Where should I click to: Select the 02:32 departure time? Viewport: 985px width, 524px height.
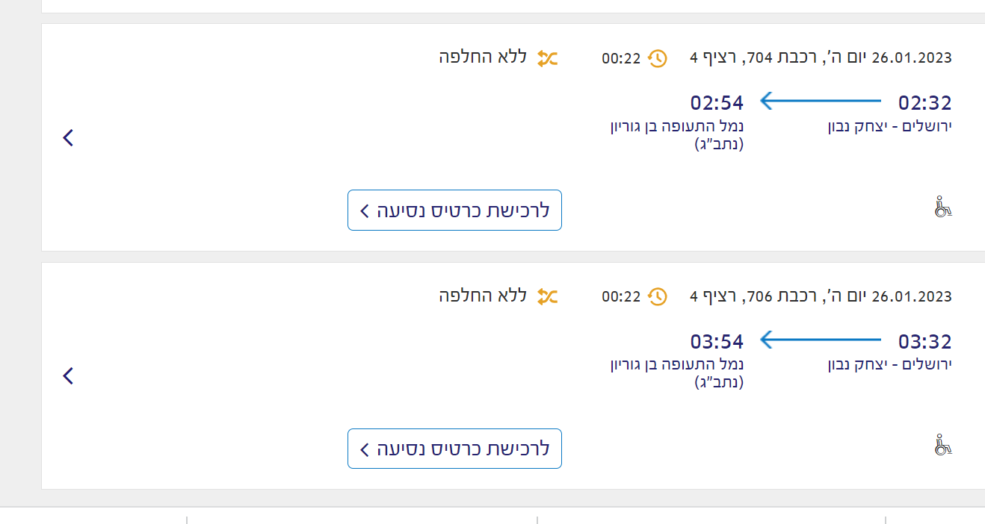pos(924,103)
